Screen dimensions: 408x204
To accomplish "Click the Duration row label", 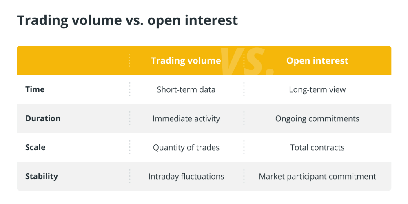I will tap(43, 118).
